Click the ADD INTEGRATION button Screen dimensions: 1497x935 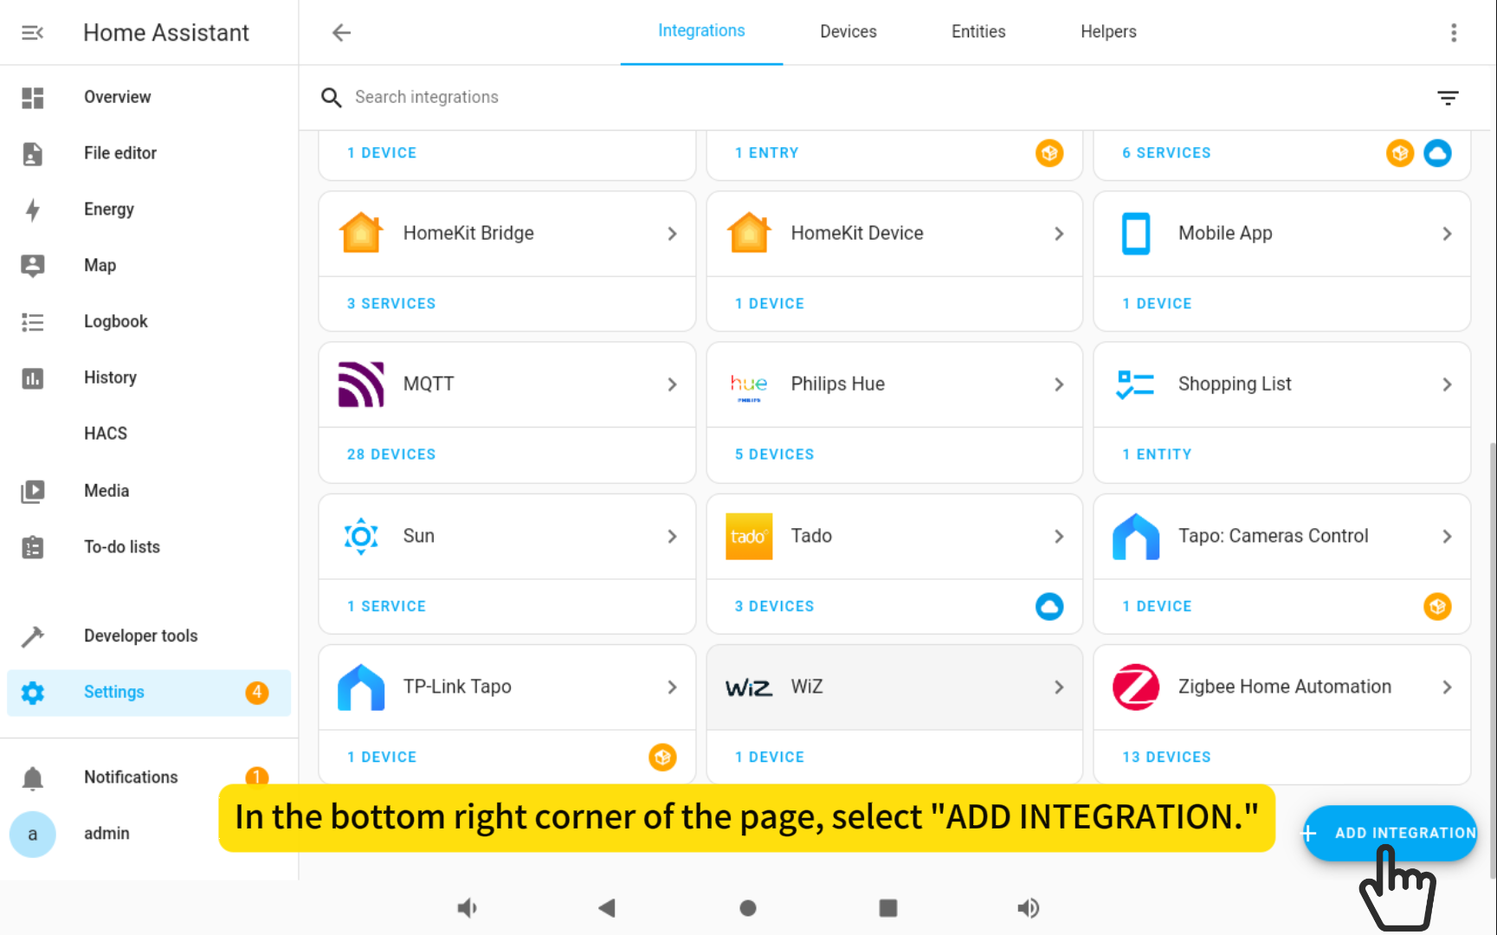(x=1391, y=833)
